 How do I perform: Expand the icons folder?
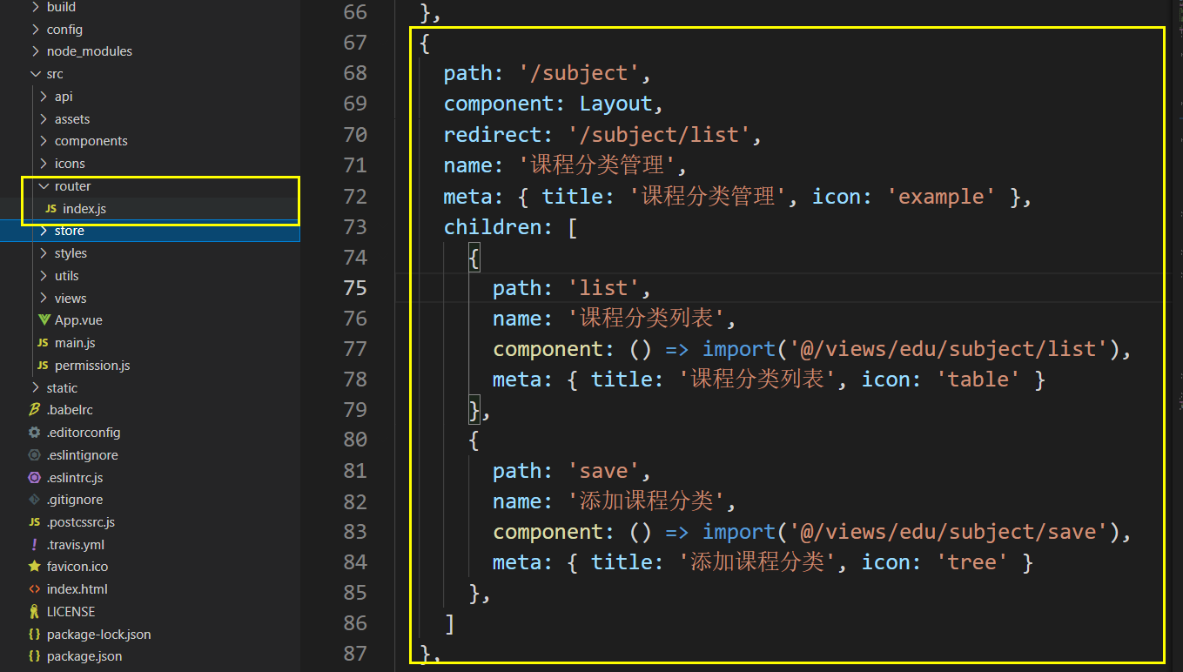tap(44, 164)
